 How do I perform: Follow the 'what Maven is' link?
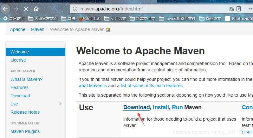point(93,86)
